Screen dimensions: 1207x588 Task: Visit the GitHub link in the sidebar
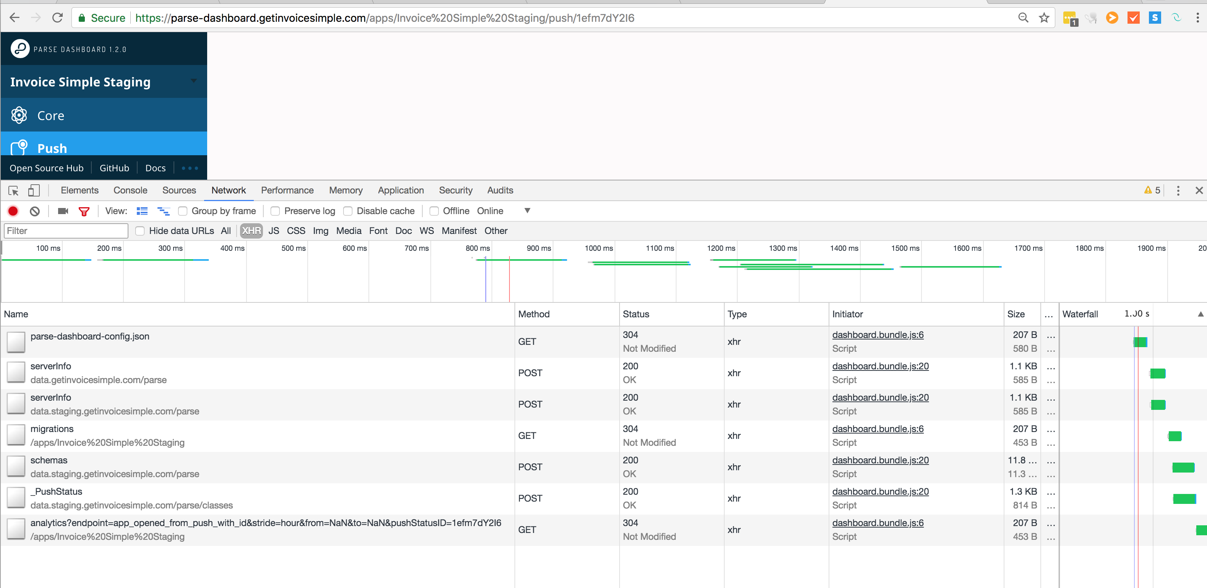pos(114,168)
